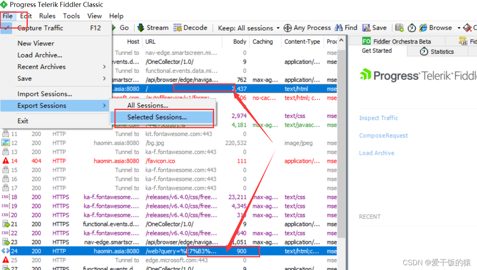Switch to the Statistics tab
The width and height of the screenshot is (477, 270).
pyautogui.click(x=436, y=52)
